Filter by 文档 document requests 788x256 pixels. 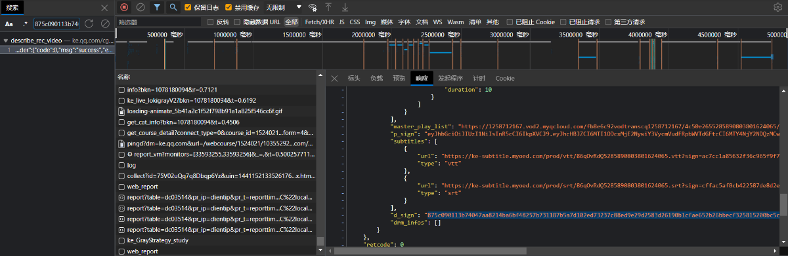coord(422,22)
